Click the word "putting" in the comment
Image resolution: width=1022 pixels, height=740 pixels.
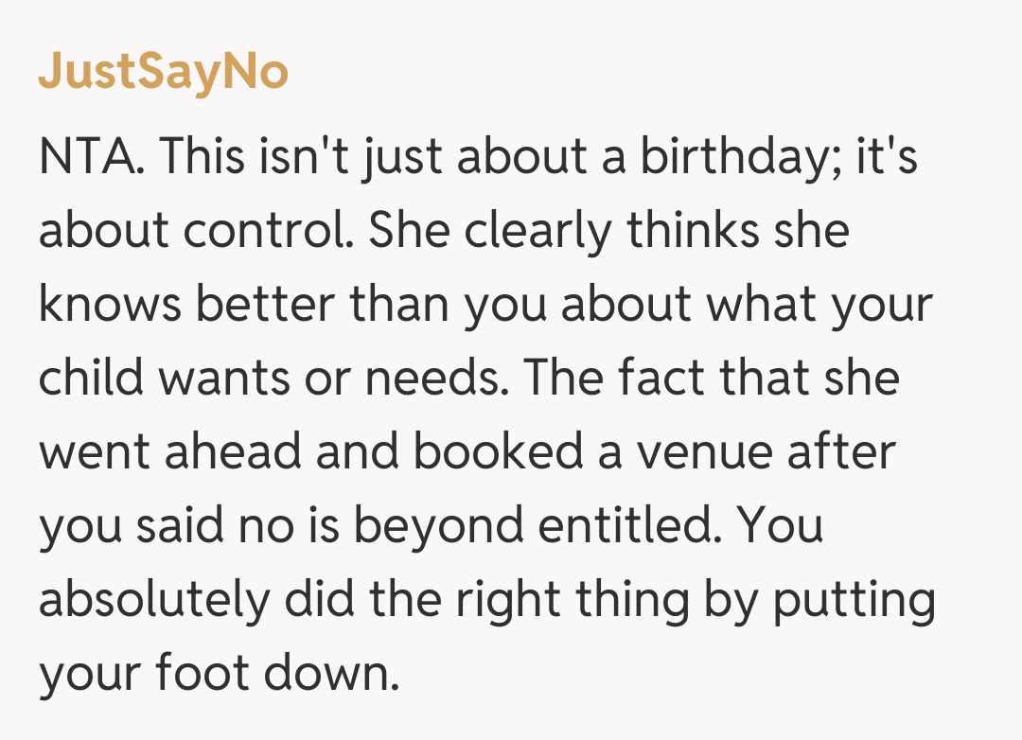point(855,599)
